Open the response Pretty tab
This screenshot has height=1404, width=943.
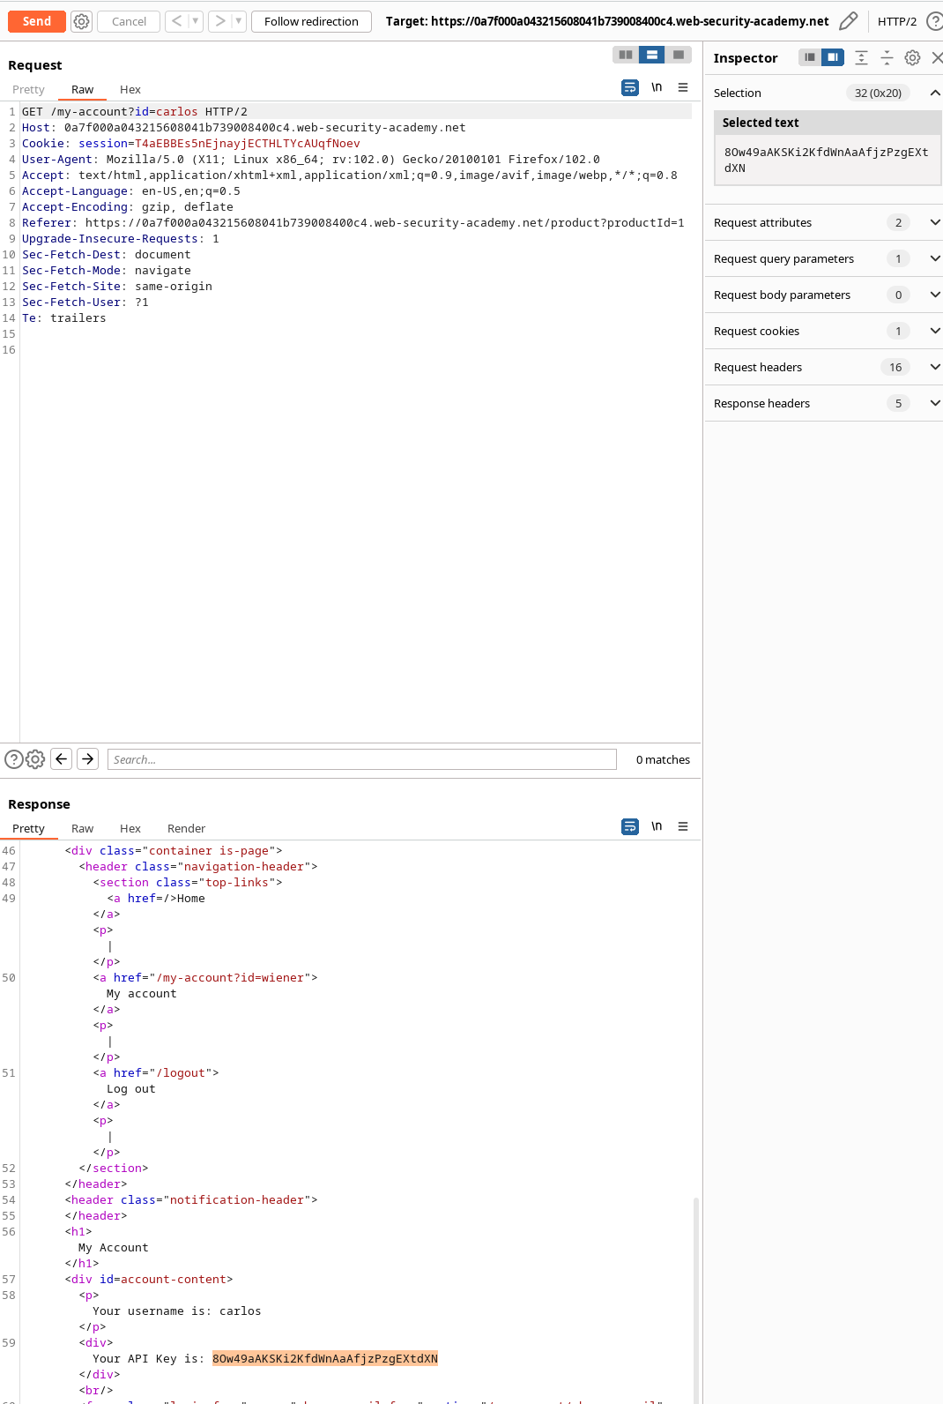28,828
